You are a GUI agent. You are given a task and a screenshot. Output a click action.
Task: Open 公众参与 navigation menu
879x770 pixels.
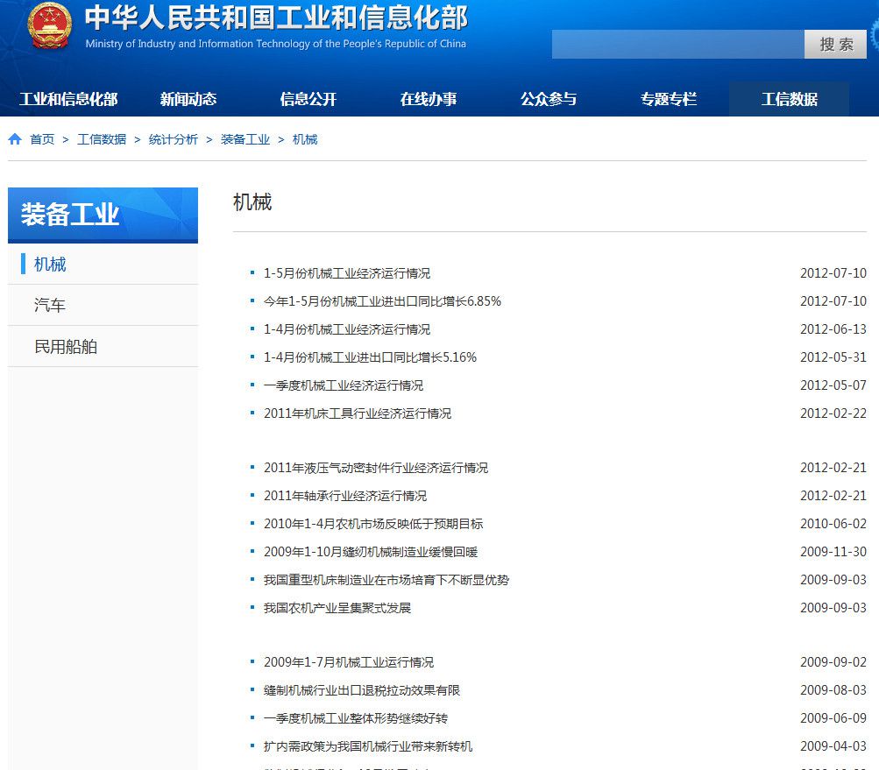tap(548, 99)
